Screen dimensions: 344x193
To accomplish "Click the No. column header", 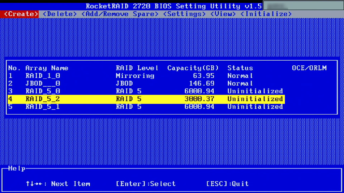I will coord(14,68).
